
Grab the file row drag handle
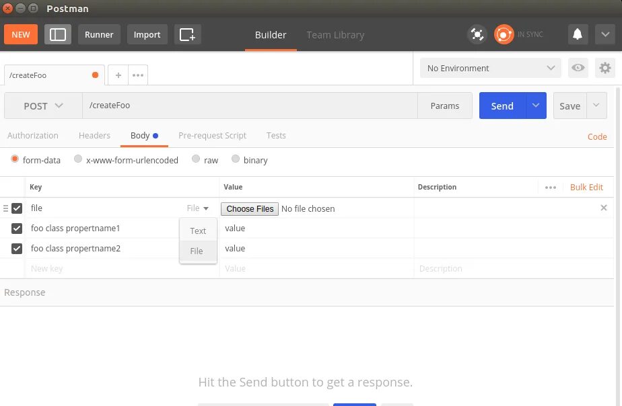click(x=5, y=208)
